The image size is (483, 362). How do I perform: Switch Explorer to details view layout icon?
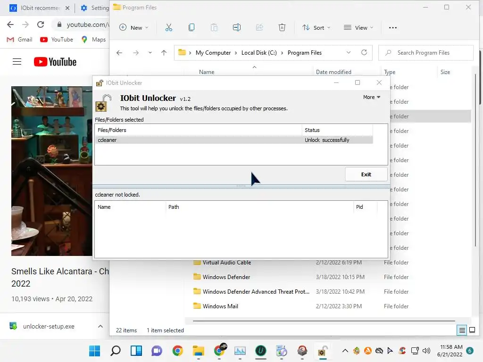(462, 330)
